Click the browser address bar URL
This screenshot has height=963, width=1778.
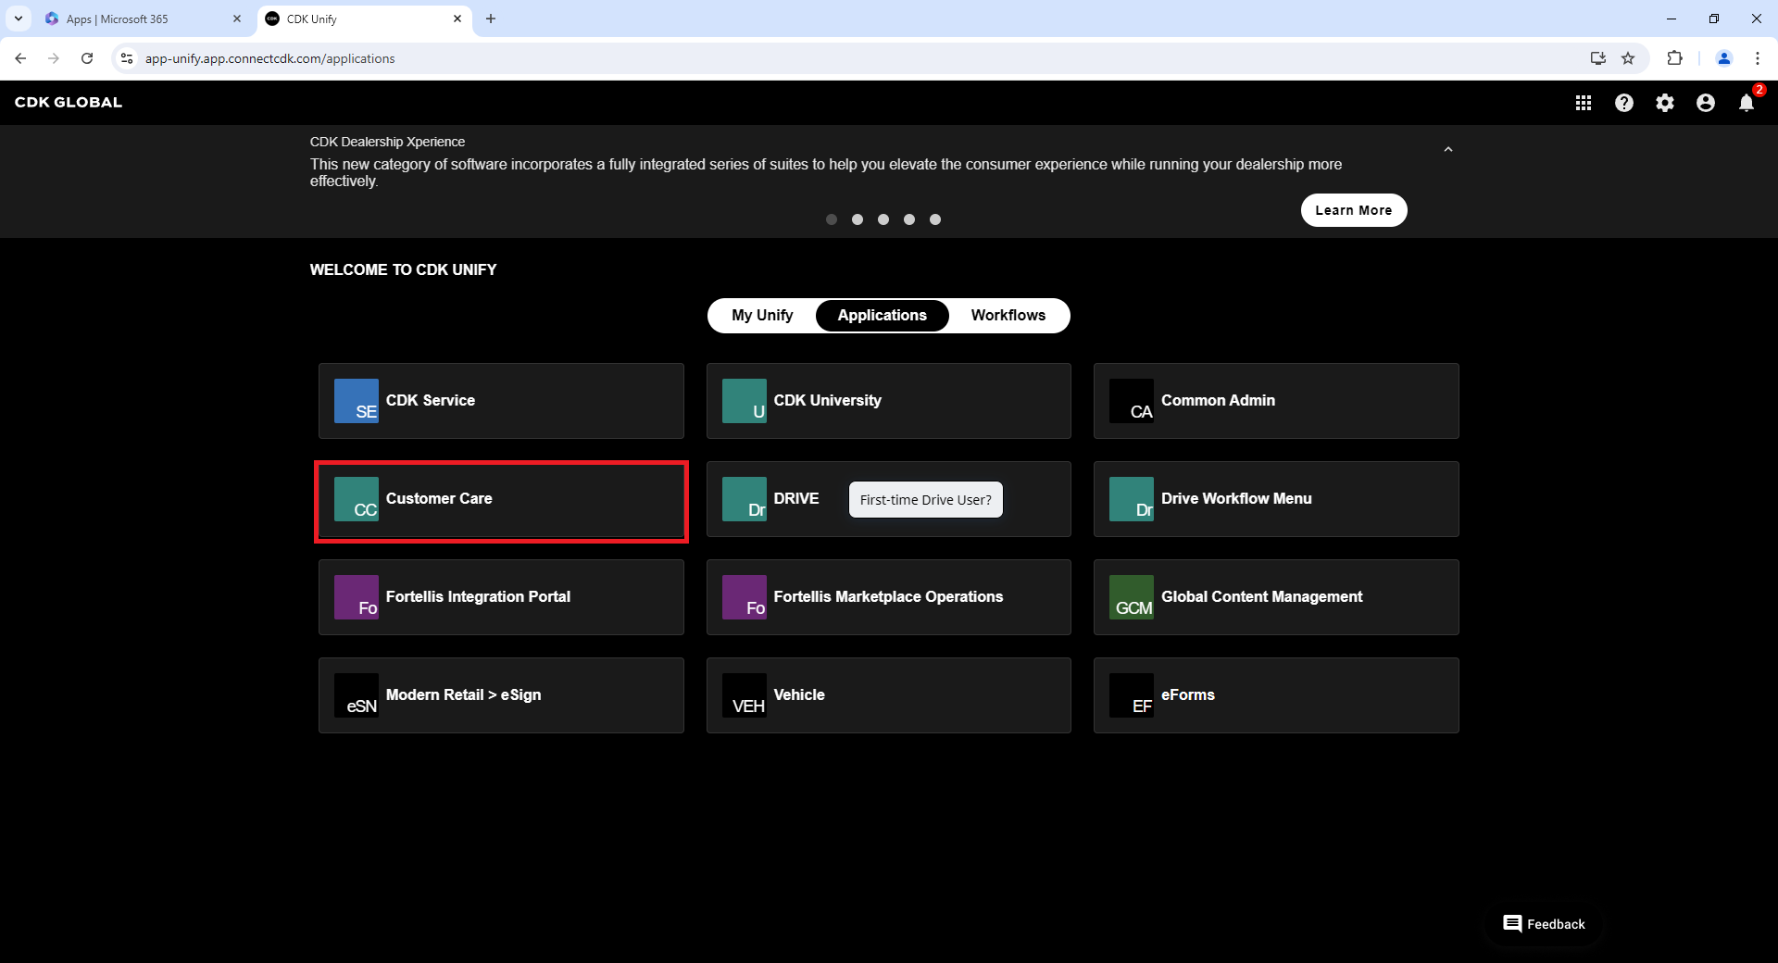270,58
